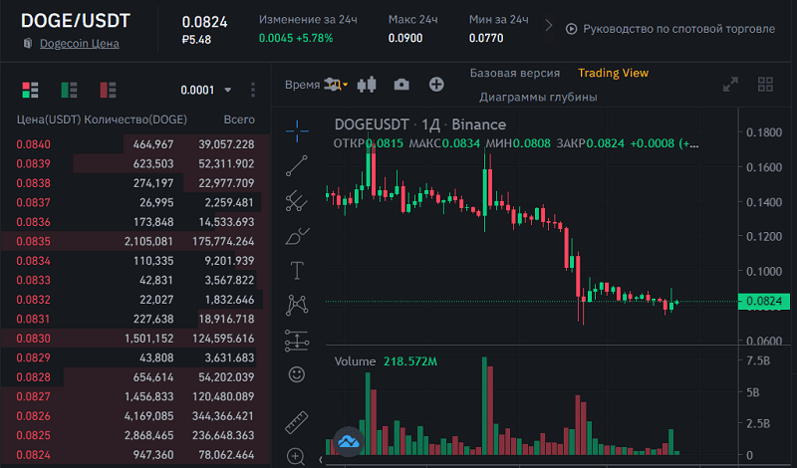
Task: Click the document icon beside Dogecoin Цена
Action: point(28,44)
